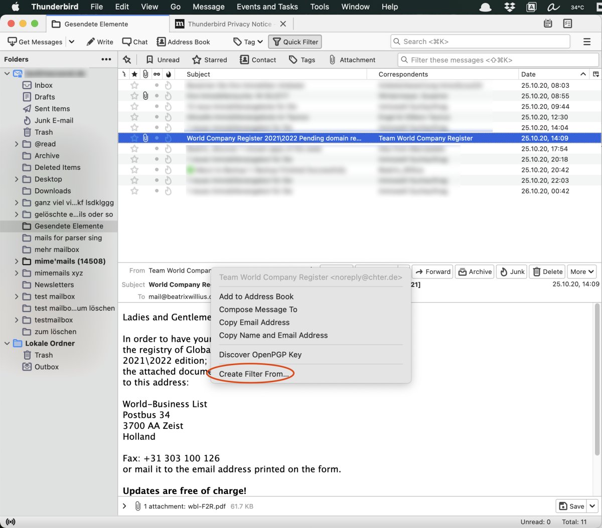Expand the testmailbox folder
Screen dimensions: 602x528
click(17, 320)
